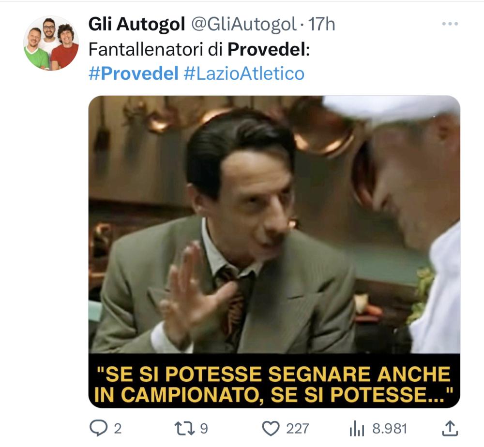
Task: Open the meme image in the tweet
Action: click(274, 252)
